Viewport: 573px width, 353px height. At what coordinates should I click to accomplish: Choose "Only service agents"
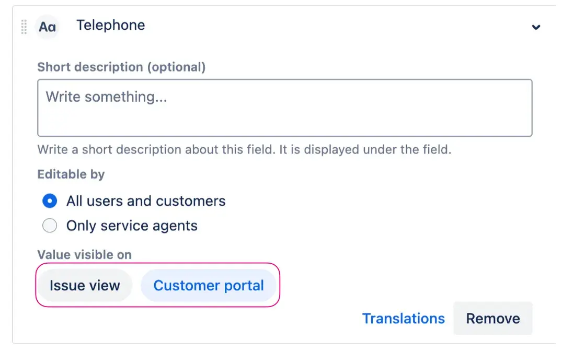pyautogui.click(x=50, y=225)
